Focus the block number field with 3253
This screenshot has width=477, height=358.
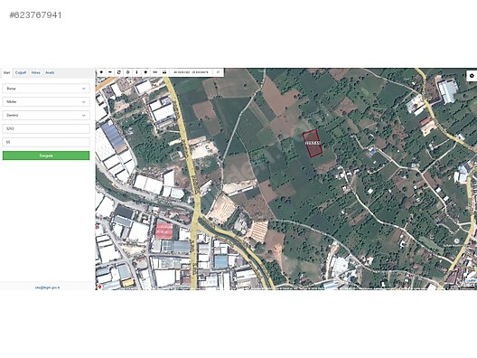[x=46, y=128]
